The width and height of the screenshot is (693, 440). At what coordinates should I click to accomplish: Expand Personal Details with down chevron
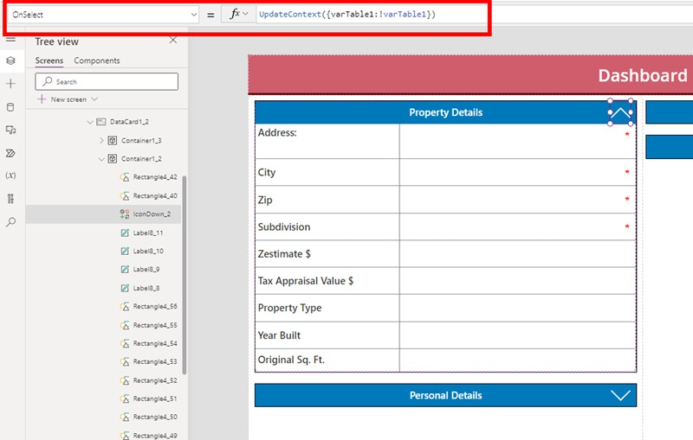tap(620, 395)
